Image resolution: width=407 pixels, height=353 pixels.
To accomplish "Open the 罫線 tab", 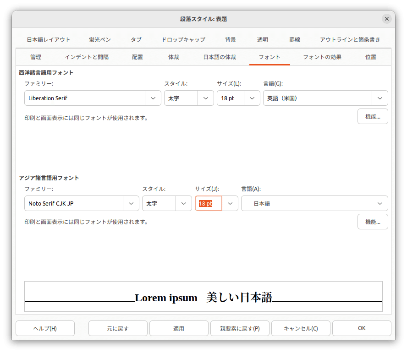I will [295, 39].
